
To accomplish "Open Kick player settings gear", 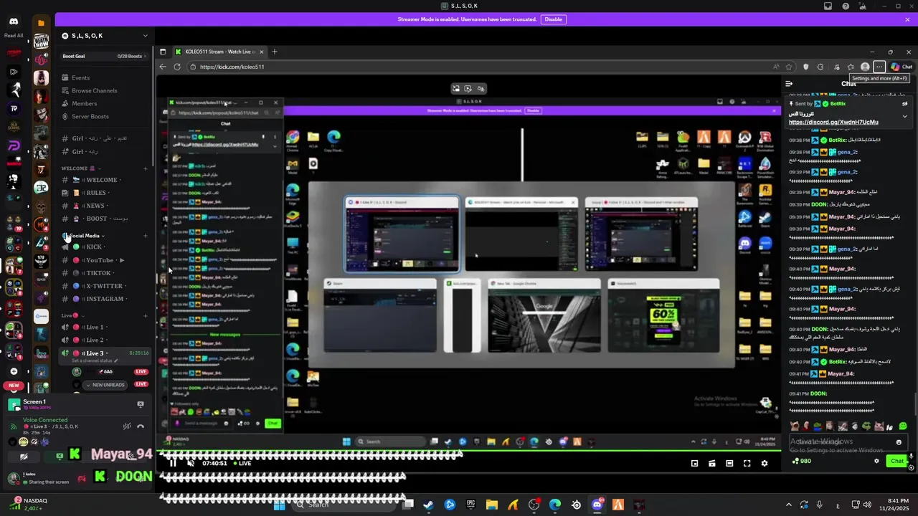I will (x=764, y=464).
